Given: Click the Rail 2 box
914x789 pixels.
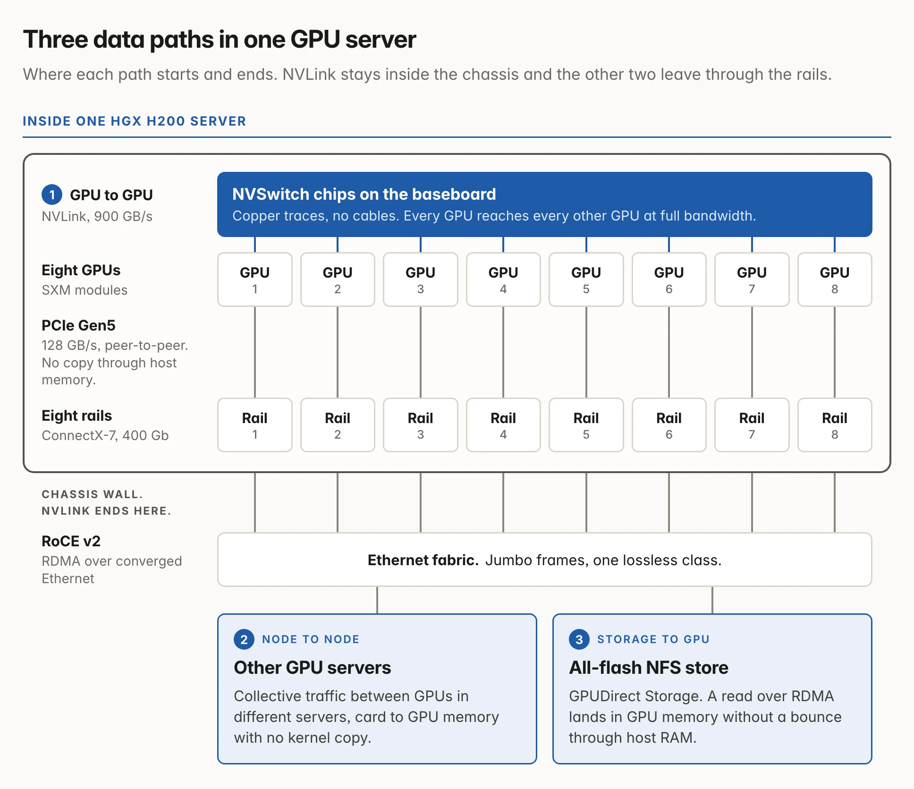Looking at the screenshot, I should (x=338, y=425).
